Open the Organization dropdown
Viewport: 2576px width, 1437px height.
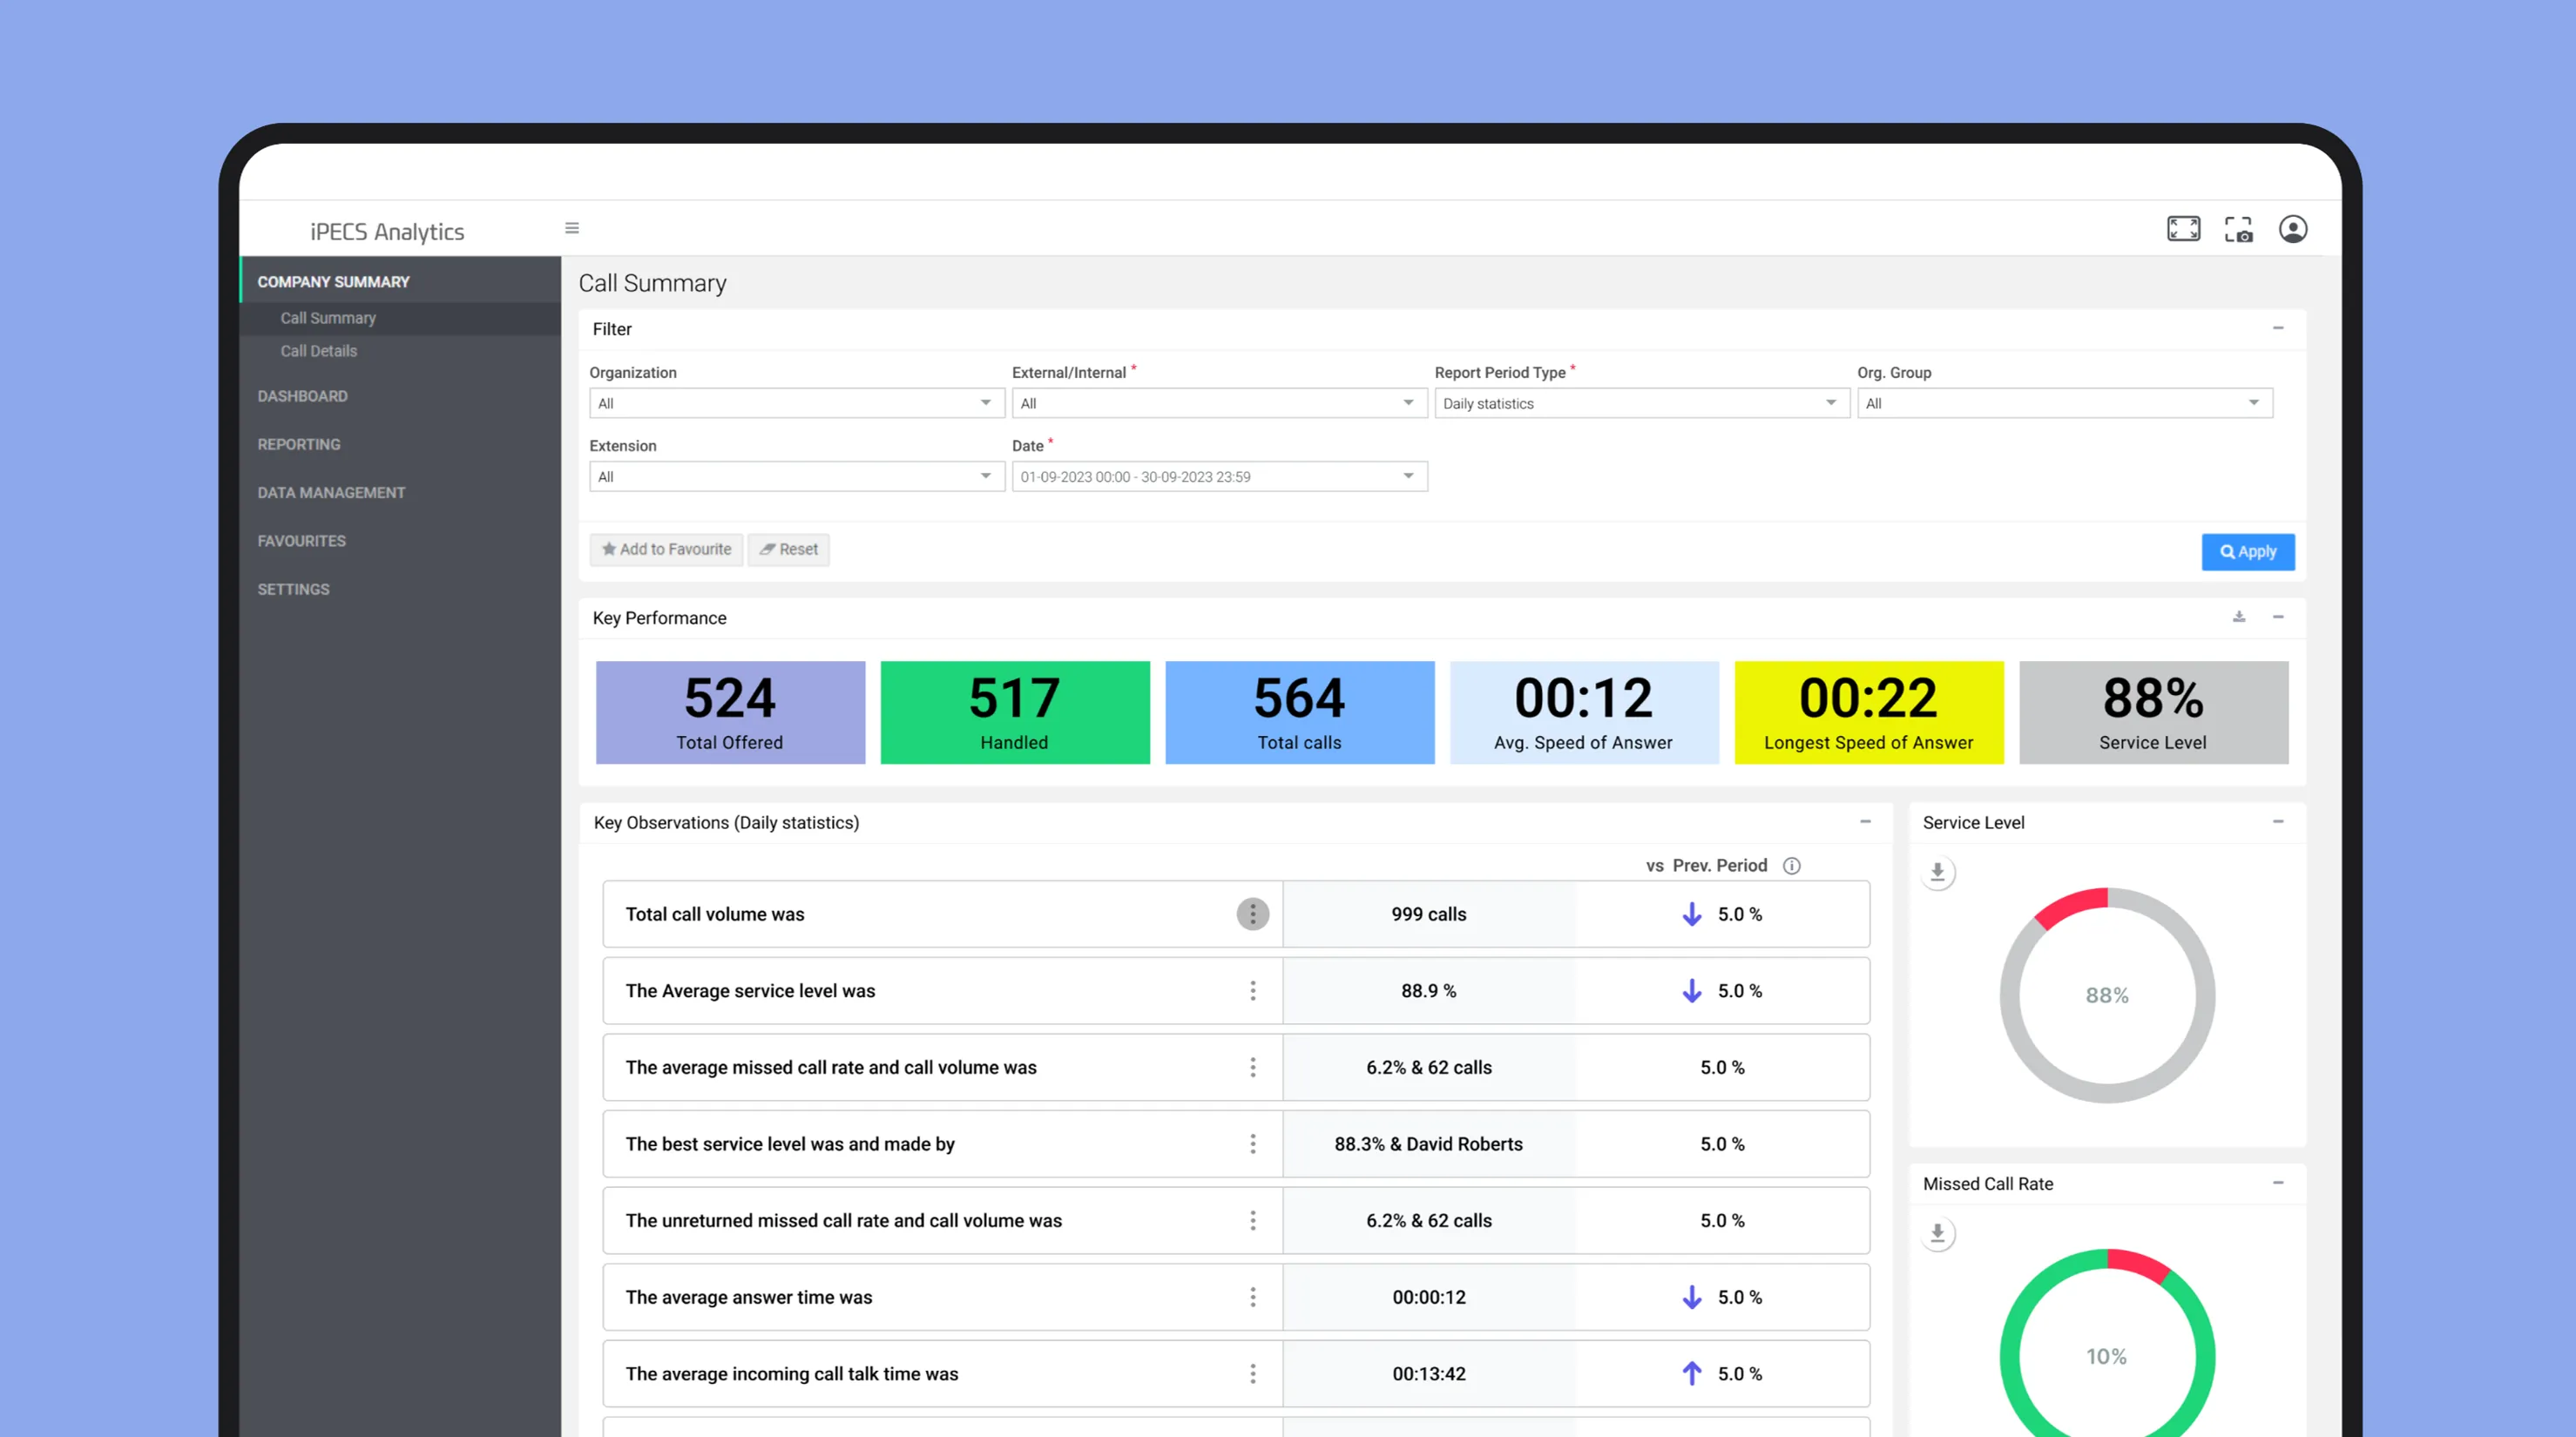796,403
